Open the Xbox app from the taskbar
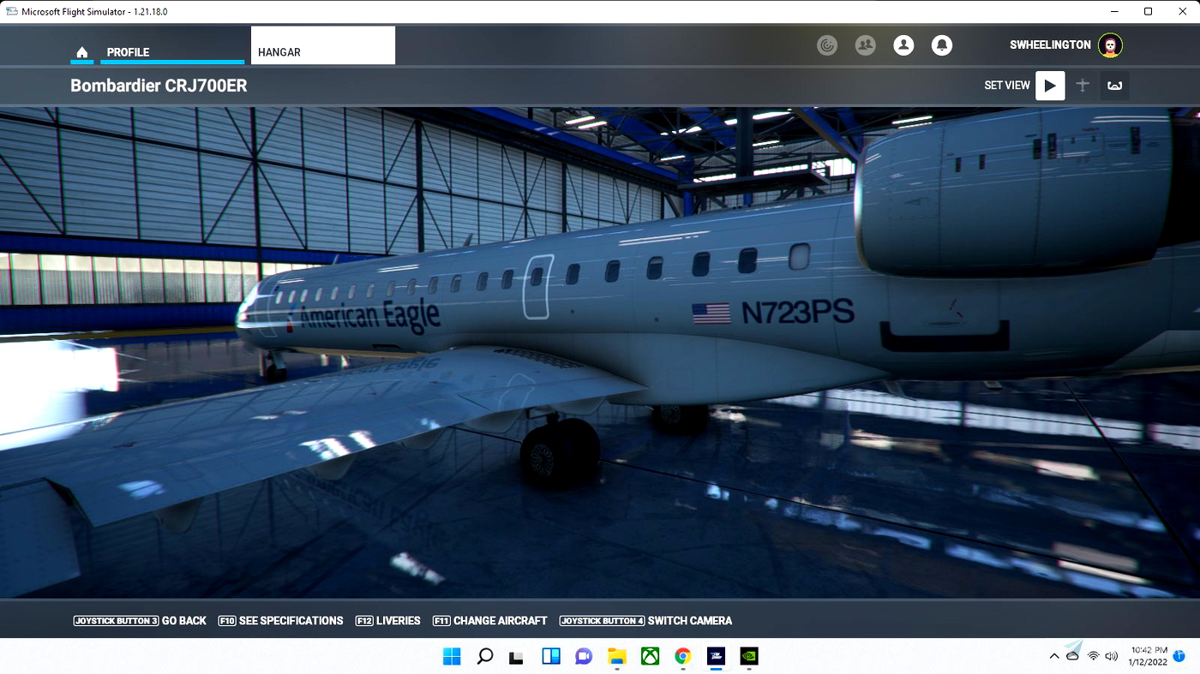This screenshot has width=1200, height=674. coord(650,656)
